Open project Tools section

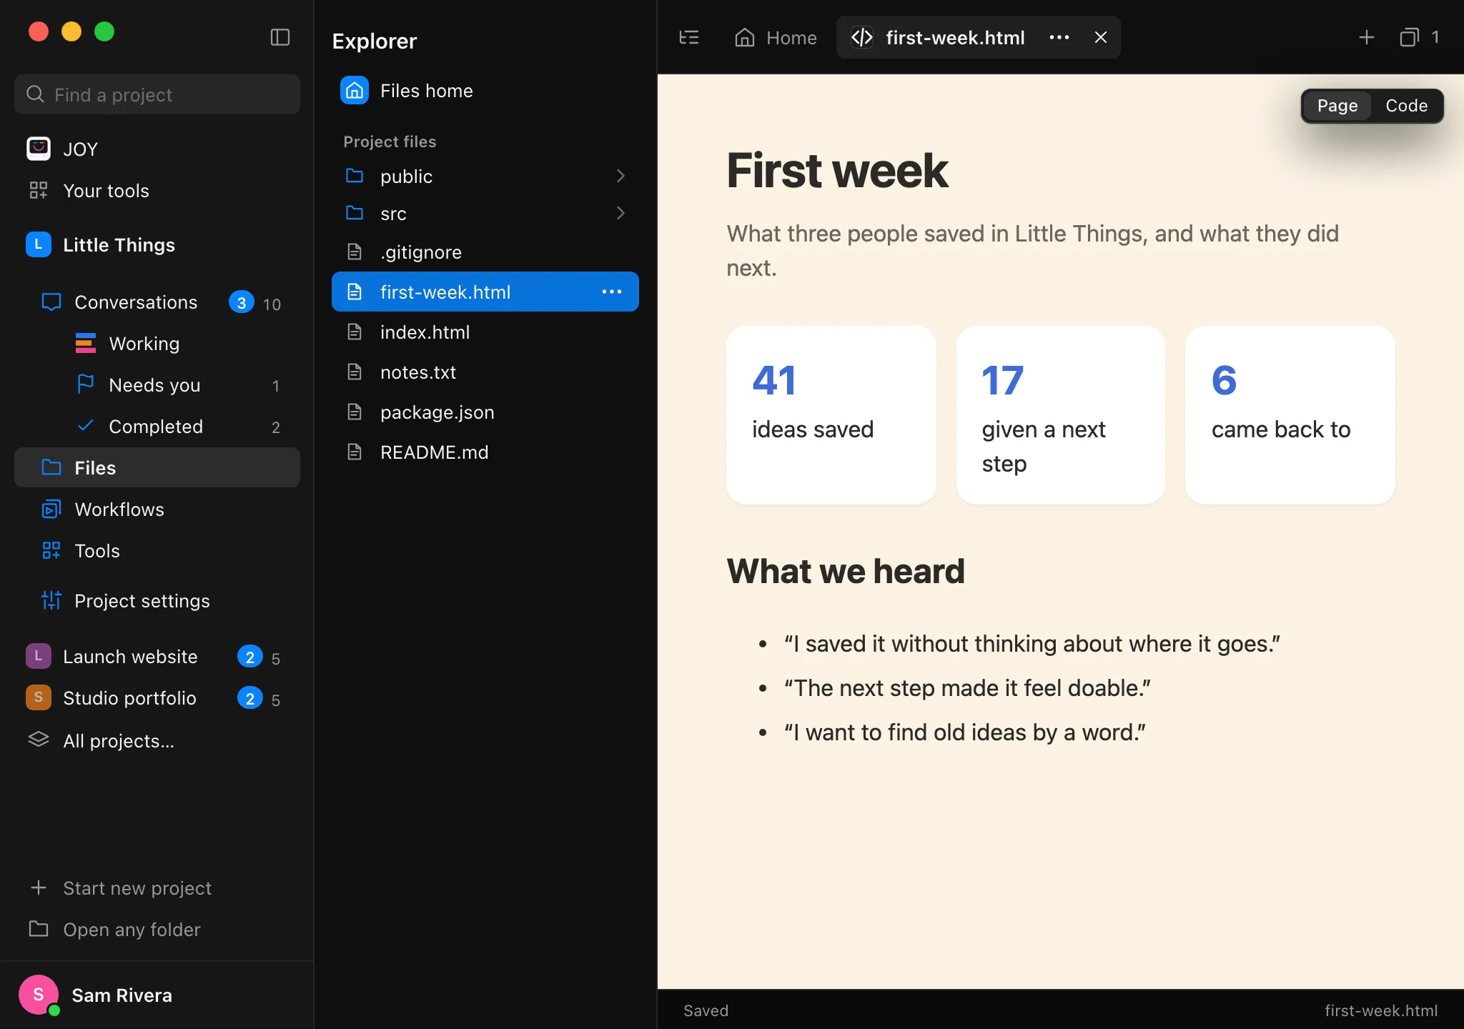(157, 550)
